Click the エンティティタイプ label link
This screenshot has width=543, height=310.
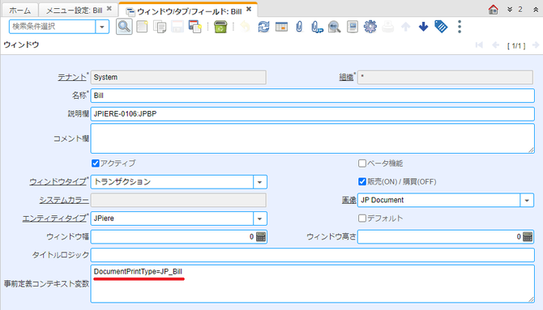[x=54, y=219]
